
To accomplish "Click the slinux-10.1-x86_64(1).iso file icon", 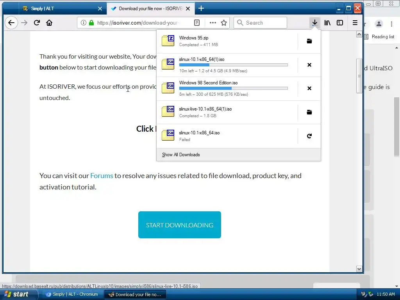I will pos(168,64).
